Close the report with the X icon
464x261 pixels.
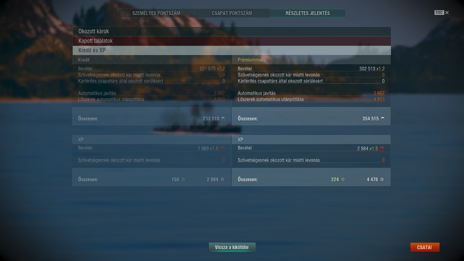(447, 13)
